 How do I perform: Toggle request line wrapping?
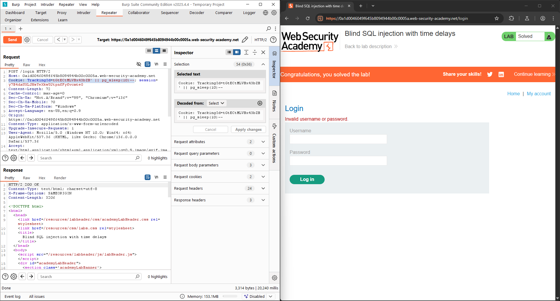(148, 64)
